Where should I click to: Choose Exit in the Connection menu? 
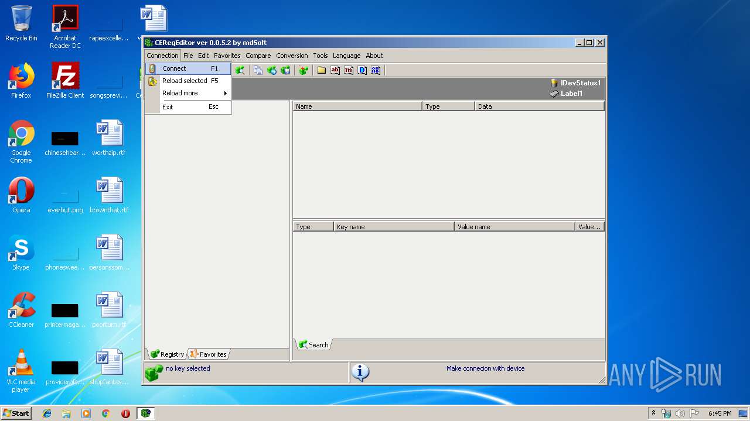[x=188, y=106]
